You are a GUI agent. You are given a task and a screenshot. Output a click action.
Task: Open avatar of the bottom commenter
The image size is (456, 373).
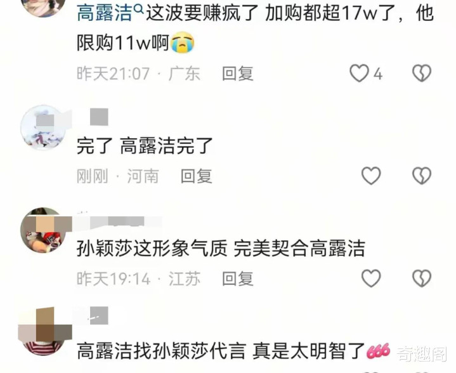click(44, 332)
